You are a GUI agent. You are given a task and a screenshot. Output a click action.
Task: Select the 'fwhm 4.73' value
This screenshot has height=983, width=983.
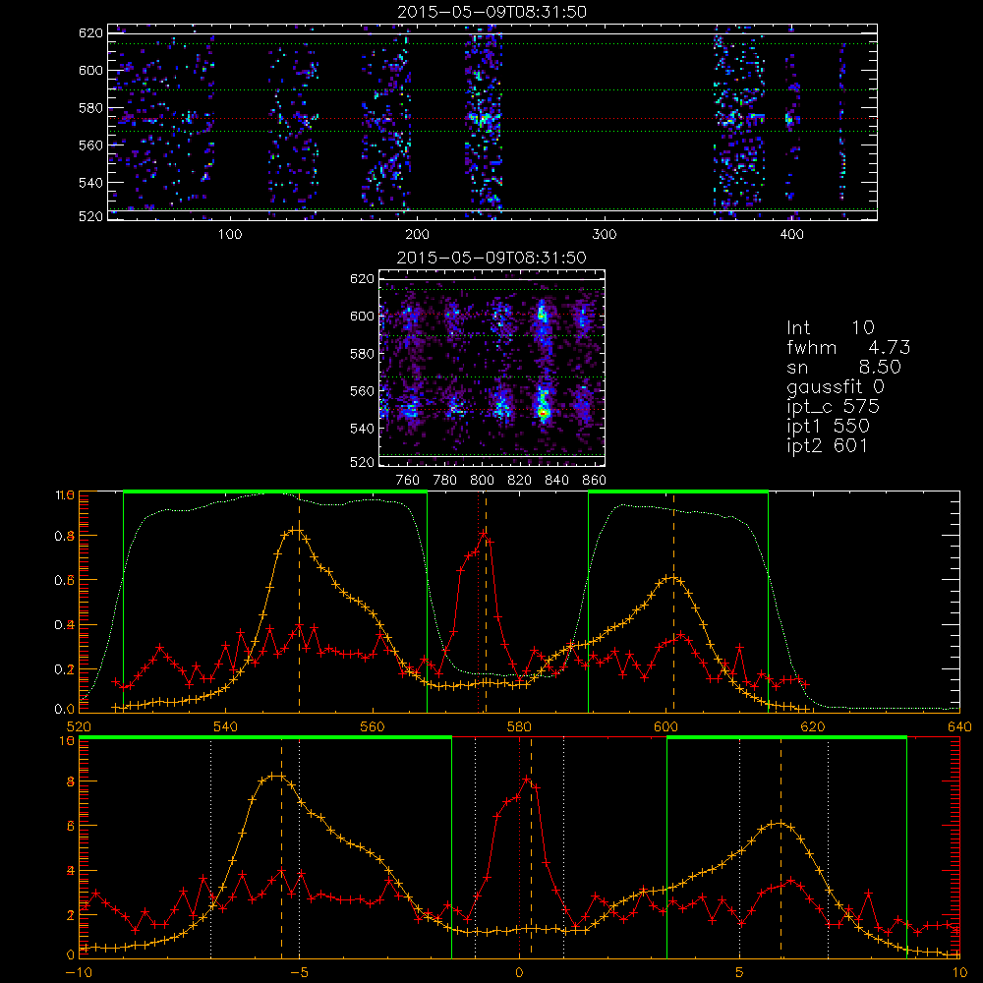click(x=848, y=347)
